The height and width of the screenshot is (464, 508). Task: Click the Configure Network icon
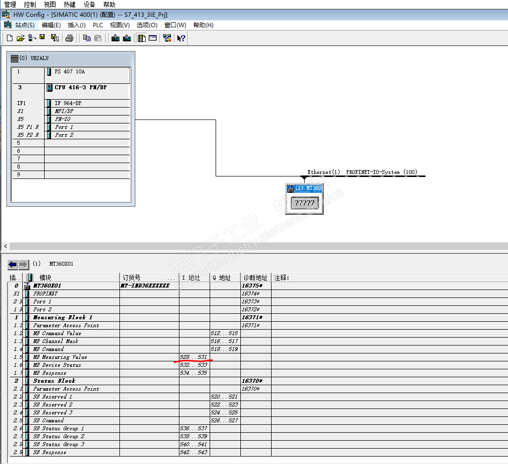pos(167,38)
